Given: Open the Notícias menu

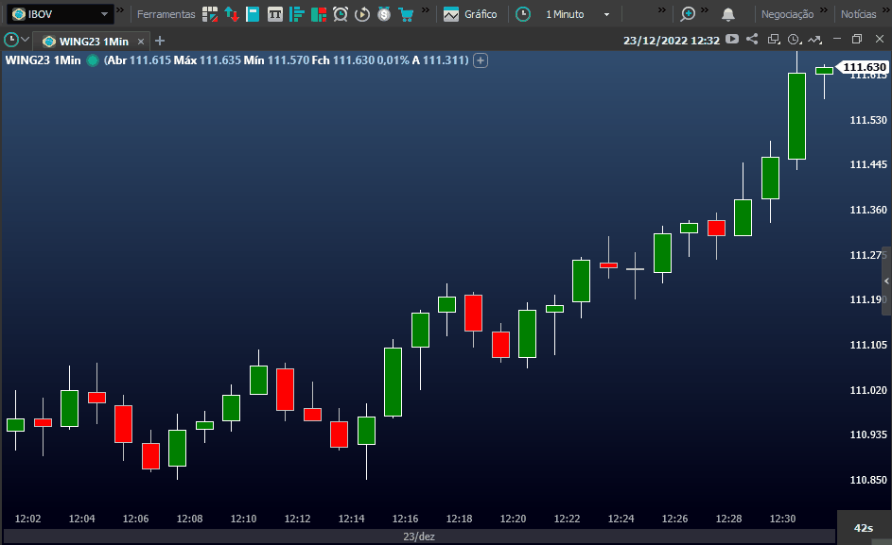Looking at the screenshot, I should [x=859, y=14].
